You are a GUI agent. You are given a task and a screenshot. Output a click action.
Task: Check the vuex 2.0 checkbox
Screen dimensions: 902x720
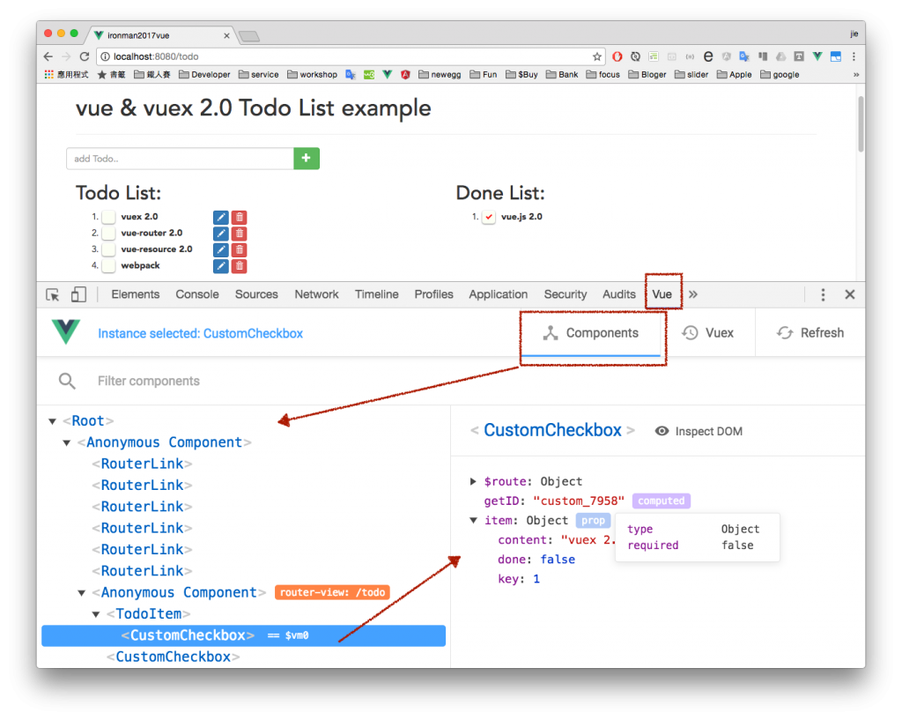tap(108, 217)
